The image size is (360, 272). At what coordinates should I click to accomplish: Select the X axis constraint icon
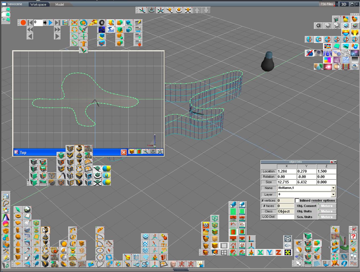pos(260,252)
